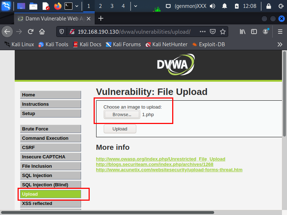Open the text editor panel launcher

46,6
